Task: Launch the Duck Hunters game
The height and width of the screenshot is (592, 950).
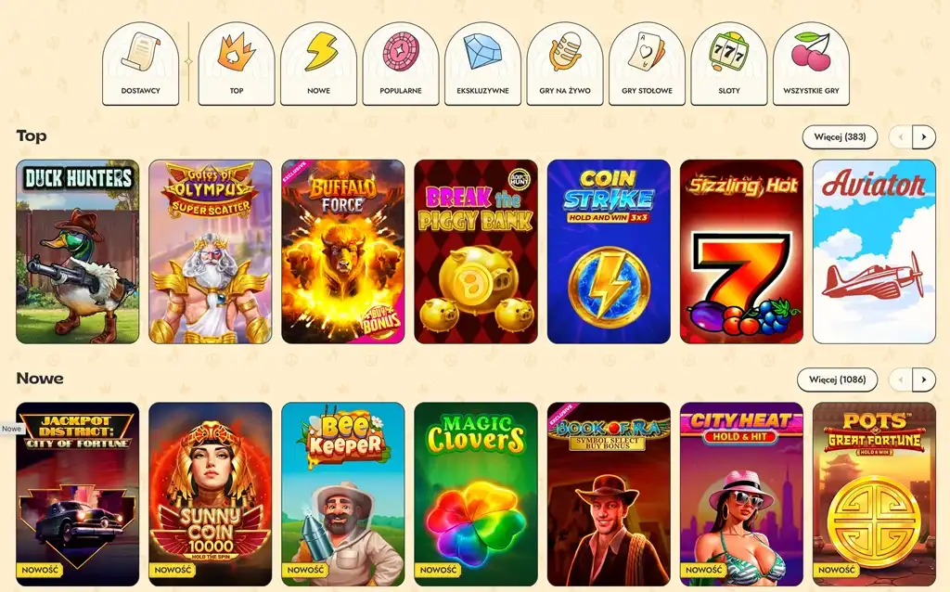Action: pos(78,251)
